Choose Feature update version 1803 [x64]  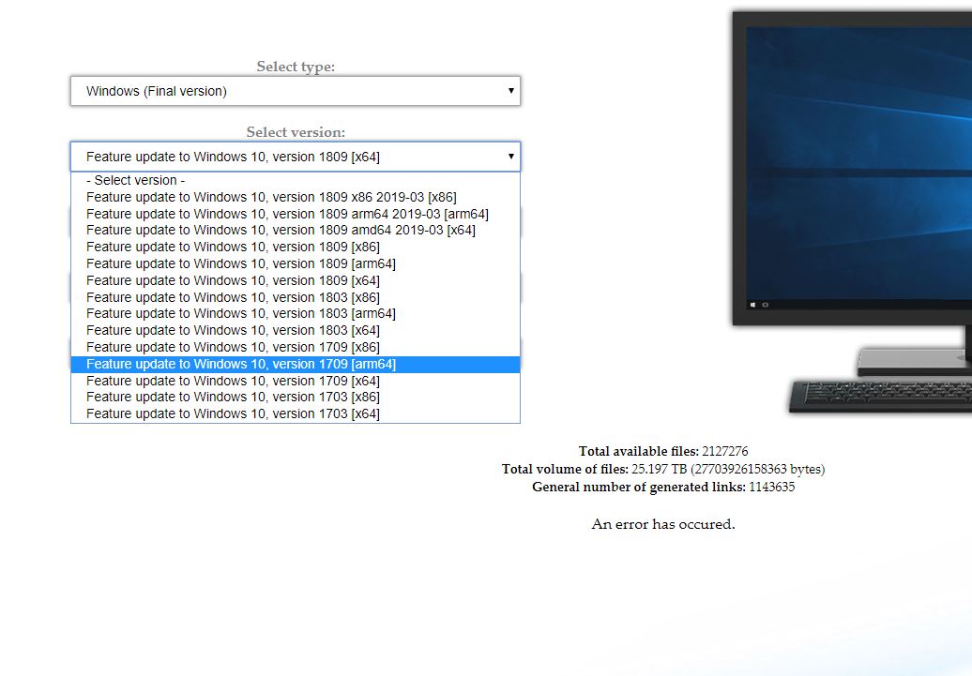(x=295, y=330)
